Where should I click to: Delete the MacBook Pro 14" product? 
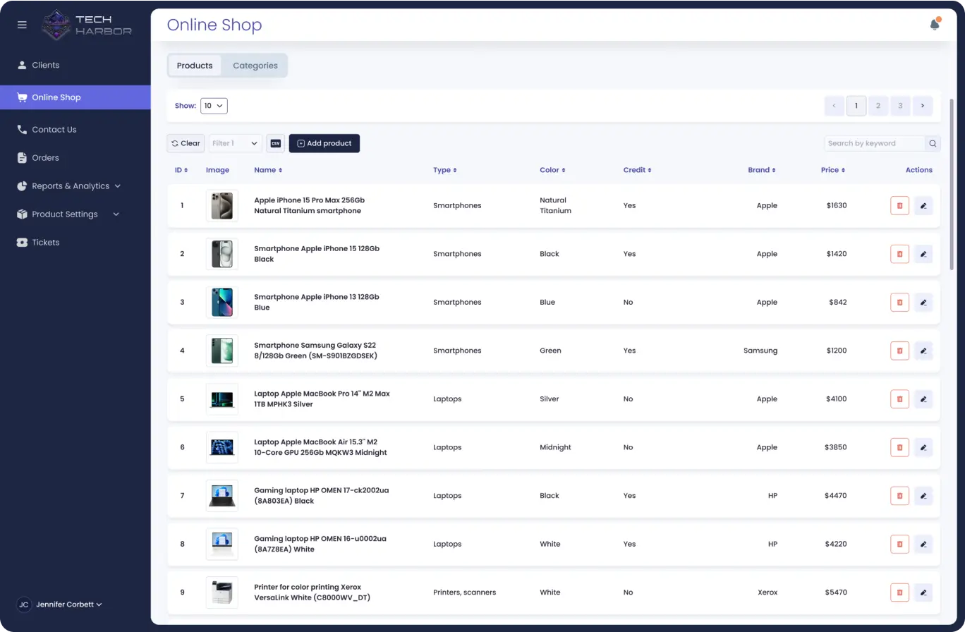click(x=899, y=399)
